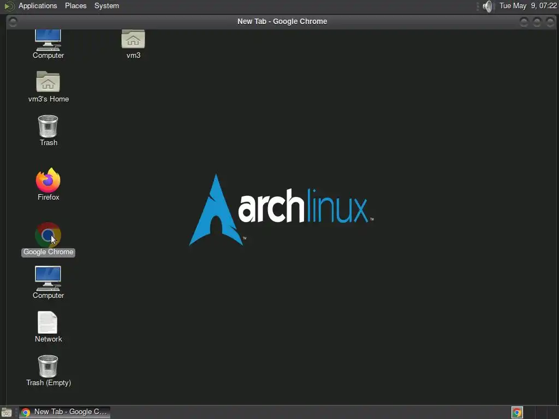This screenshot has height=419, width=559.
Task: Click the MATE logo icon beside Applications
Action: point(9,6)
